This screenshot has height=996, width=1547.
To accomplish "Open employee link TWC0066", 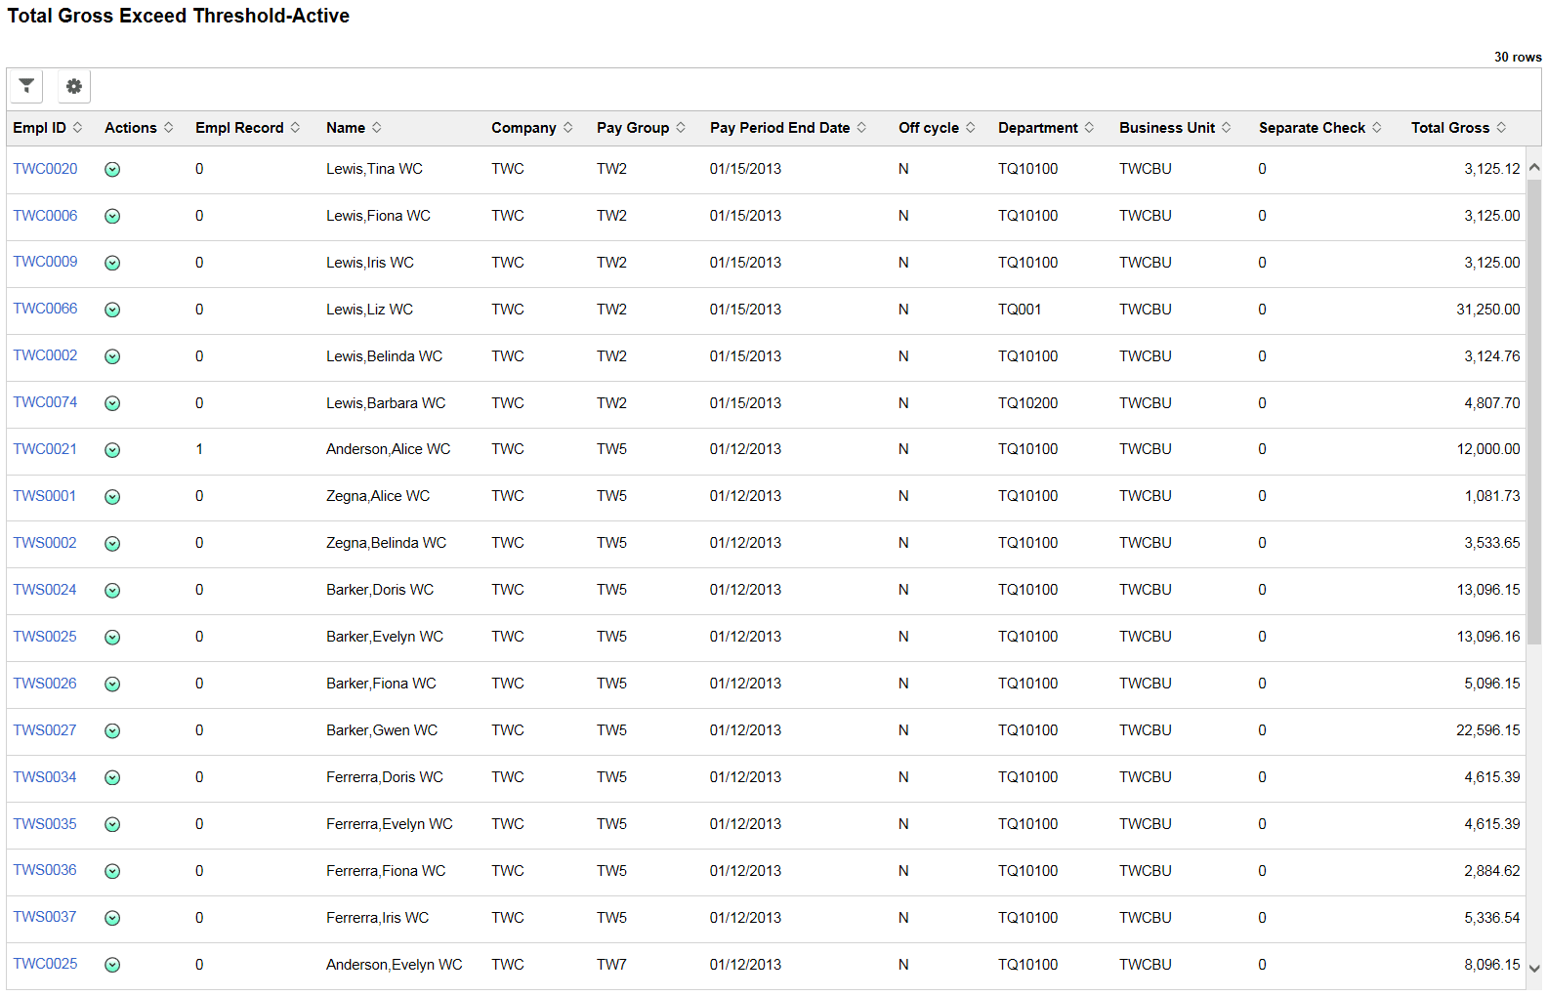I will 45,309.
